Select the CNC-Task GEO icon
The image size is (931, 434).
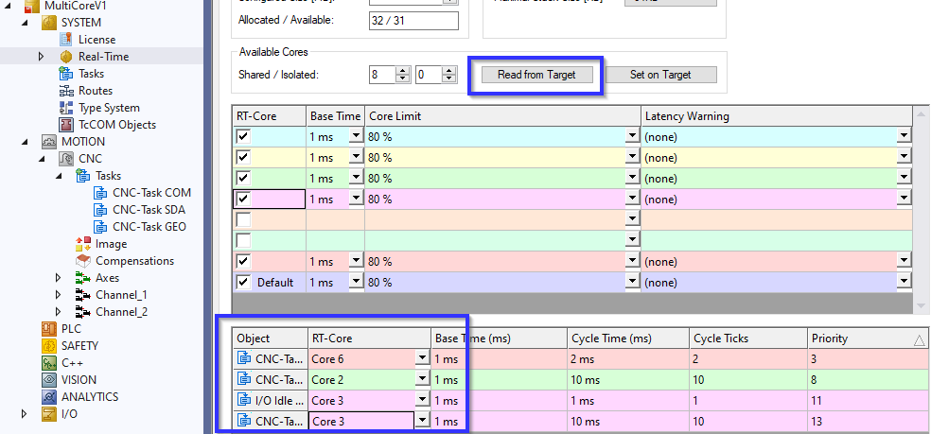[x=100, y=227]
